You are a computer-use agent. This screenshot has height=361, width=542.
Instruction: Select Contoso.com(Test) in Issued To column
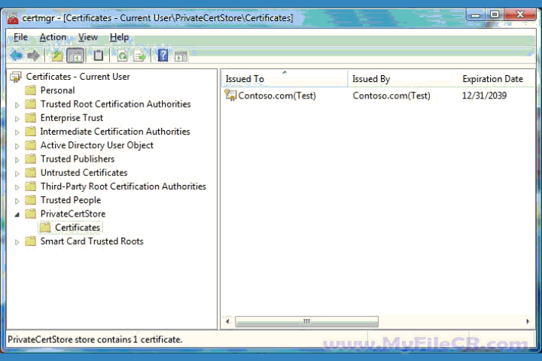[277, 96]
